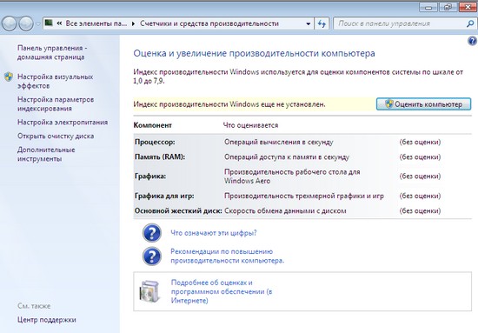Open the address bar history dropdown
Viewport: 478px width, 333px height.
309,23
